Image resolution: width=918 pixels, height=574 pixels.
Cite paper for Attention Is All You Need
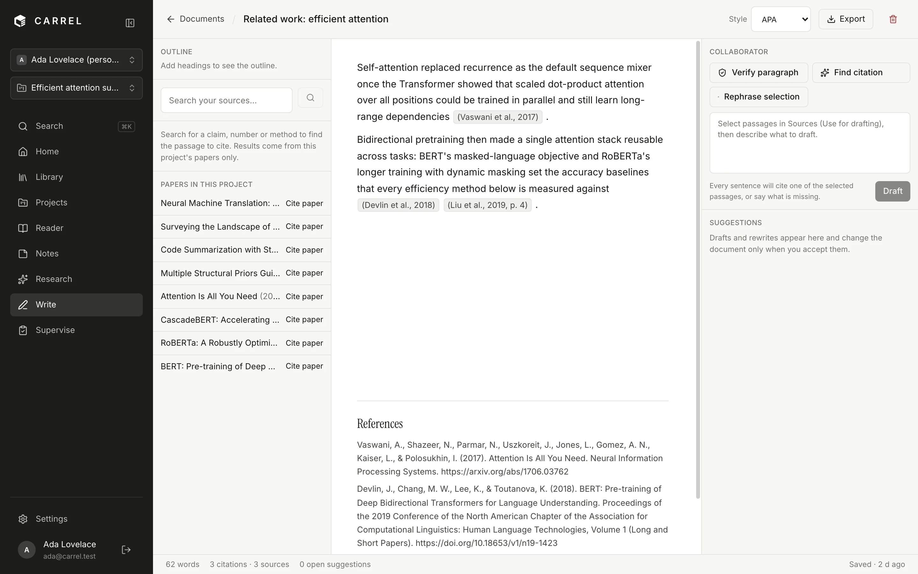(304, 297)
